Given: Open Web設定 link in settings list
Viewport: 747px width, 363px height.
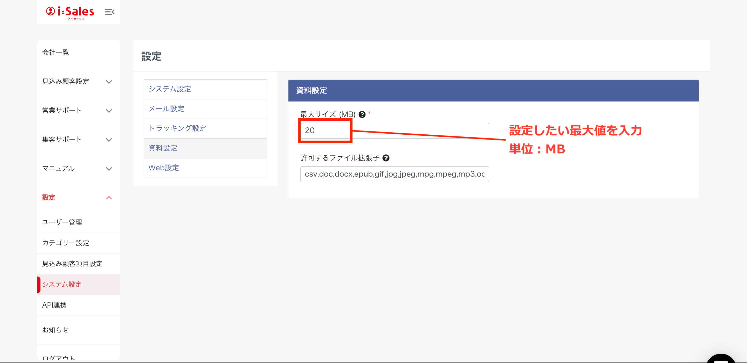Looking at the screenshot, I should (164, 168).
